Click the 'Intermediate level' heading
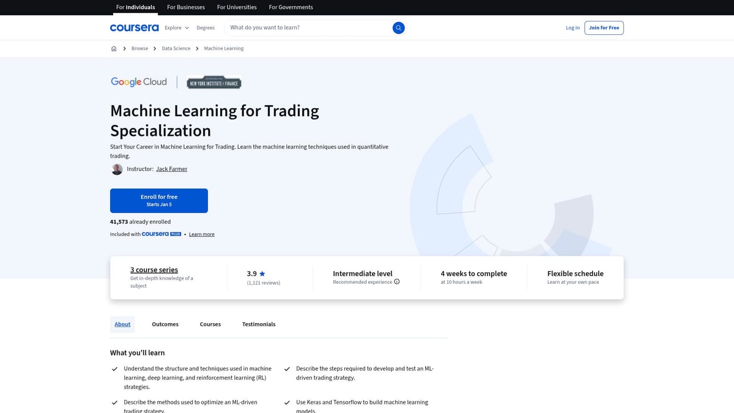Viewport: 734px width, 413px height. (x=363, y=273)
